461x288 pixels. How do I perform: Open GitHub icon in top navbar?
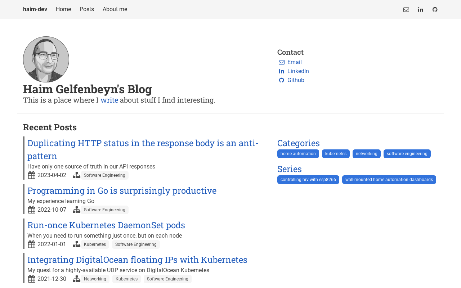pos(435,10)
